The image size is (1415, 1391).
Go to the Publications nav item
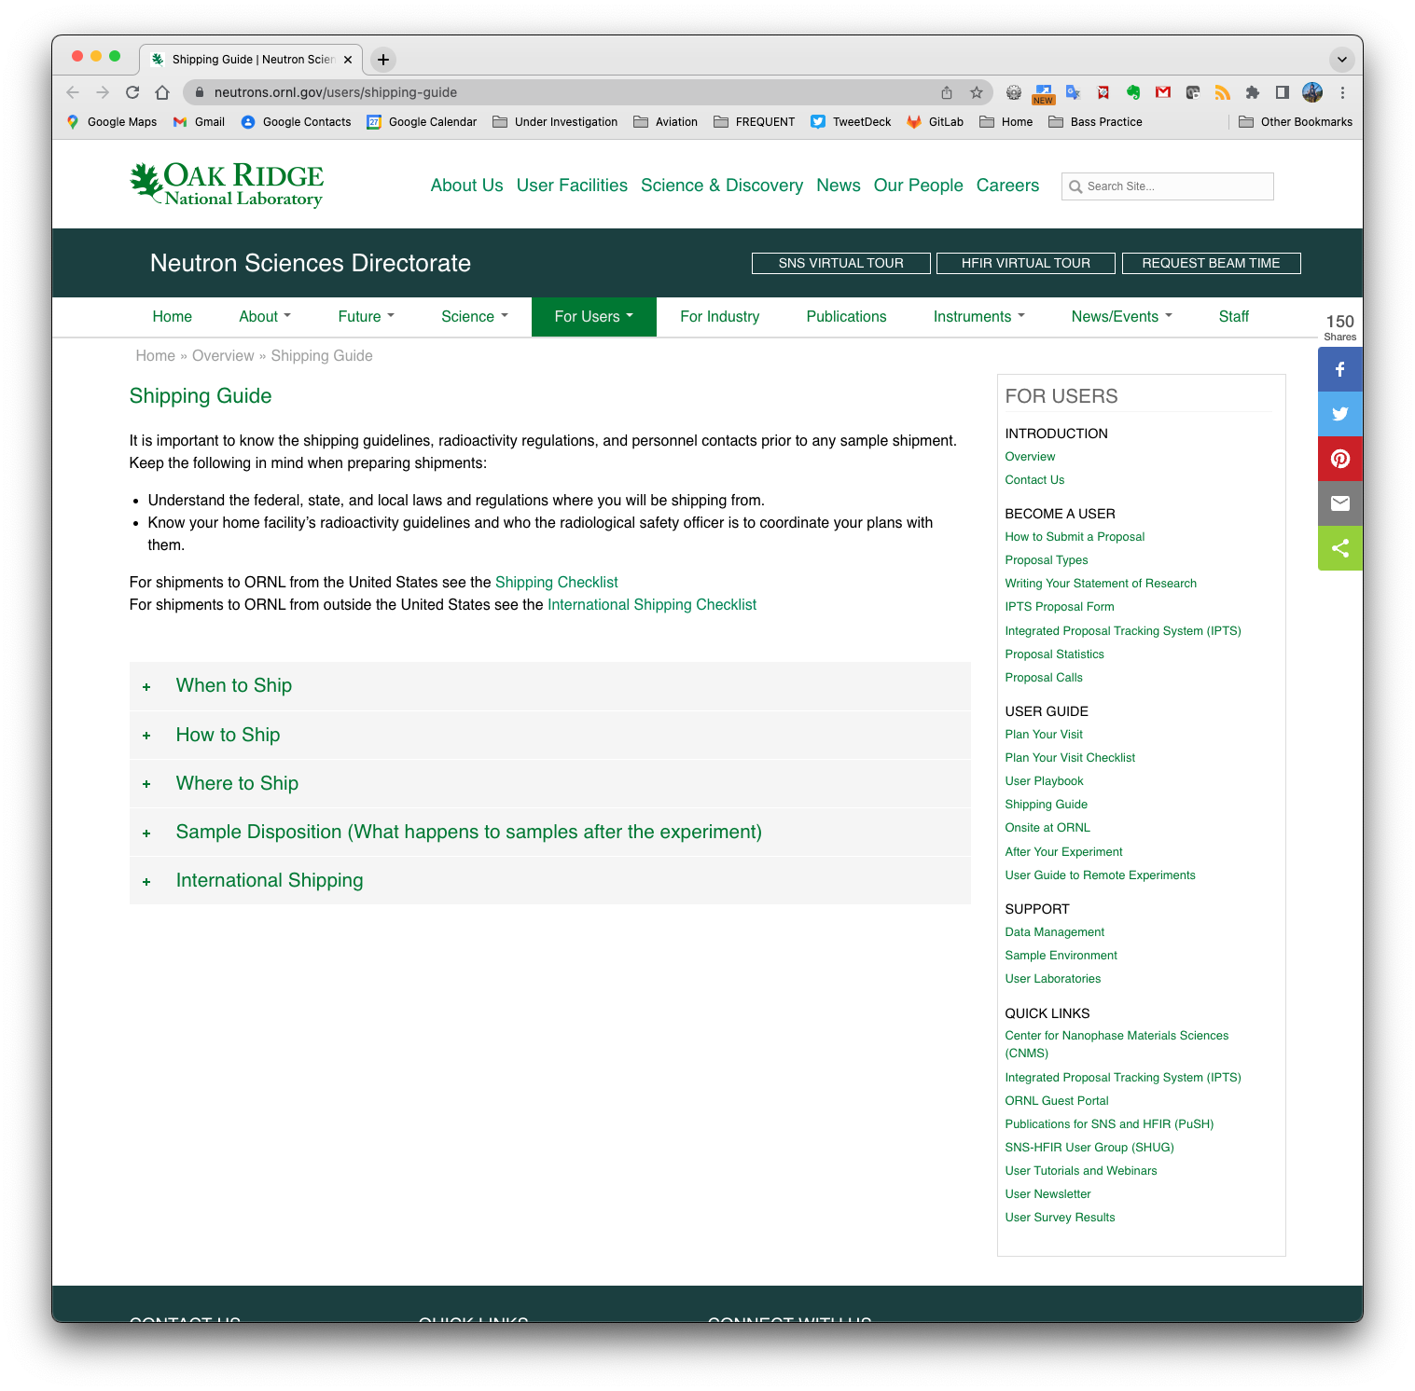(x=846, y=317)
